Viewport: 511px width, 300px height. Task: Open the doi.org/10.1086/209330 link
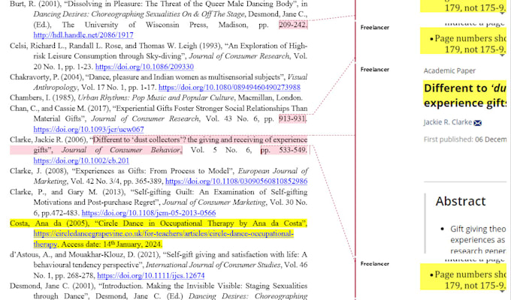(144, 67)
